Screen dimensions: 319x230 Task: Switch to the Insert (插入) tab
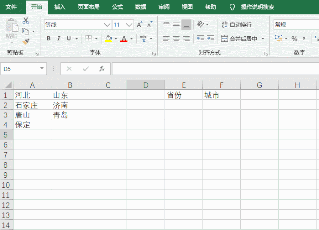[60, 7]
